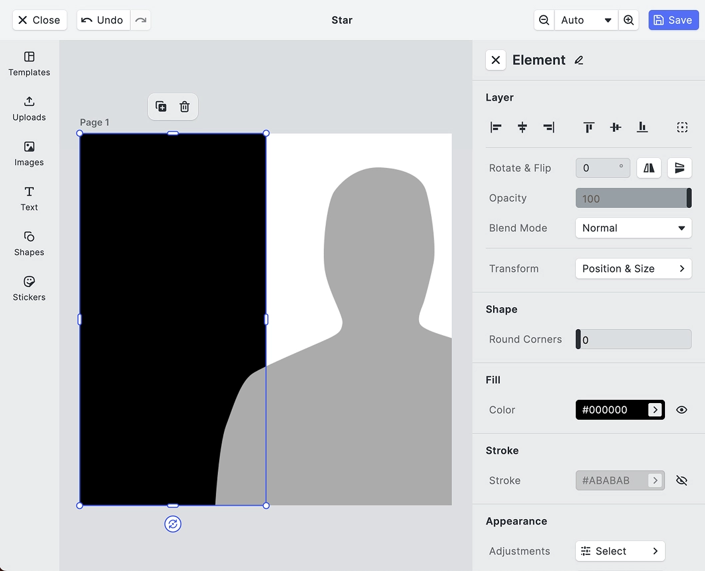Align element to horizontal center
The width and height of the screenshot is (705, 571).
click(x=522, y=127)
